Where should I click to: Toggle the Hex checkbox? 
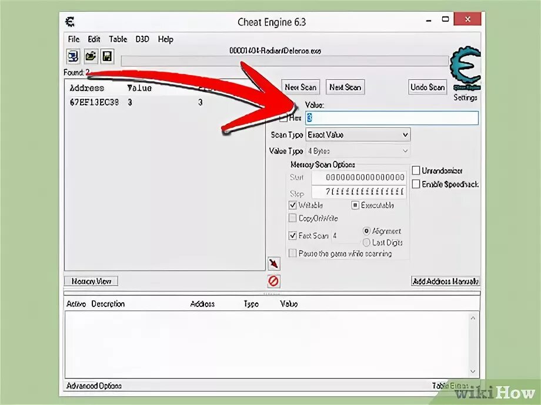[283, 118]
